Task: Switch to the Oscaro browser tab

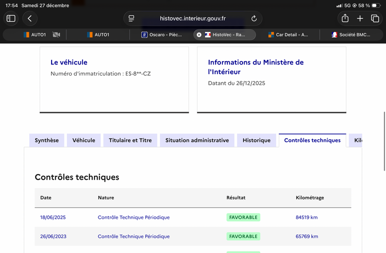Action: (x=162, y=35)
